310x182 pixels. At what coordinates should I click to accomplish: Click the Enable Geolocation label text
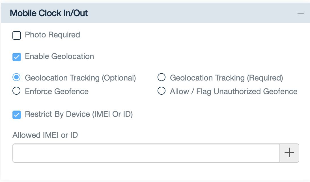pyautogui.click(x=59, y=56)
